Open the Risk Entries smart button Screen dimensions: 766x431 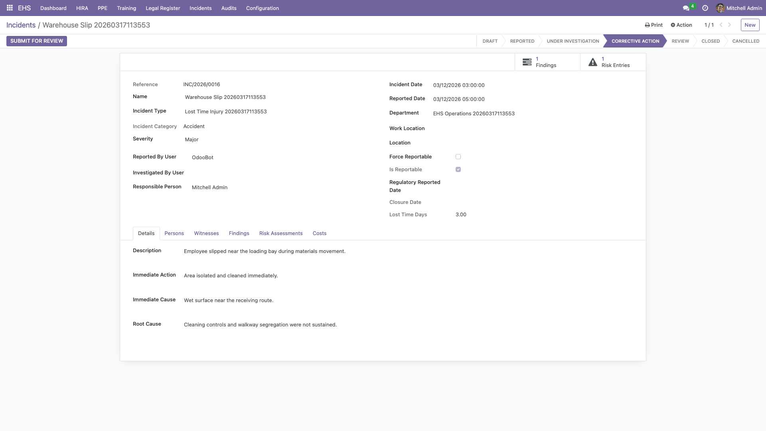[x=613, y=62]
